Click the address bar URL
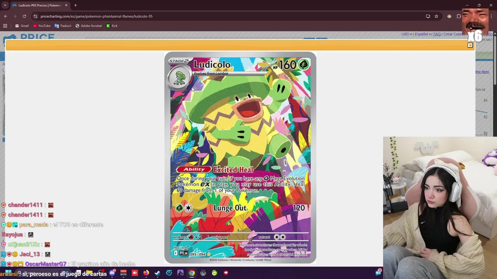Viewport: 497px width, 279px height. coord(96,16)
